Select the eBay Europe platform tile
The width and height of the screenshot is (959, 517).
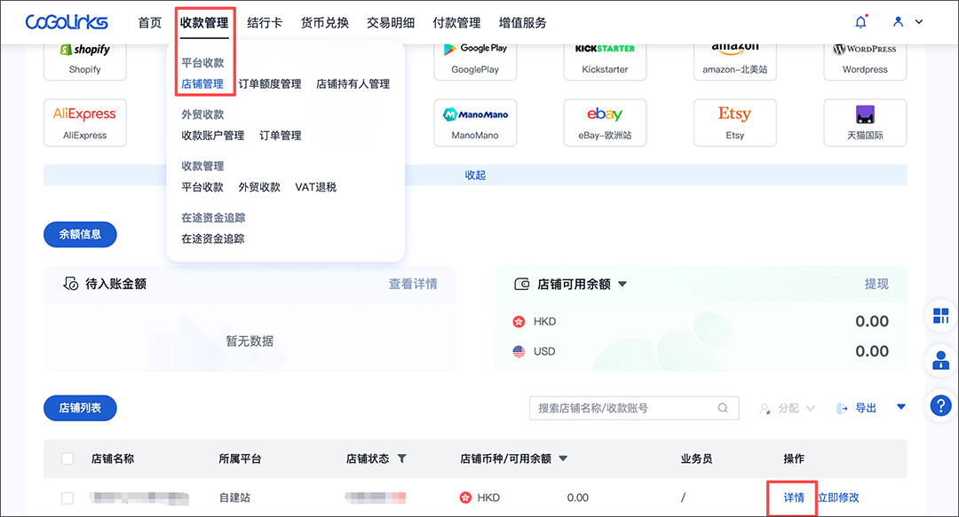(605, 121)
